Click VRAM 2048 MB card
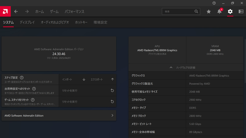 pos(215,50)
